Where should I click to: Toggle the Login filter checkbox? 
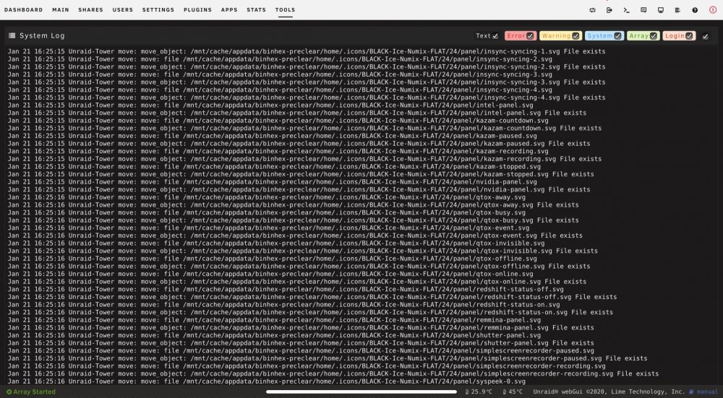689,36
